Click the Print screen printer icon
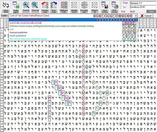 [x=114, y=5]
